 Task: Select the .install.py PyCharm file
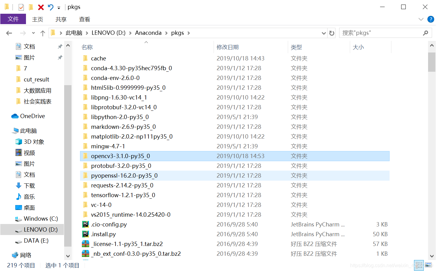pyautogui.click(x=235, y=234)
